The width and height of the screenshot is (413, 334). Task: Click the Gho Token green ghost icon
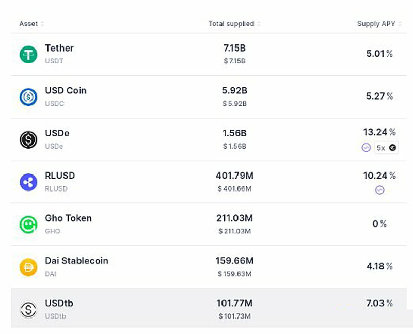click(28, 224)
